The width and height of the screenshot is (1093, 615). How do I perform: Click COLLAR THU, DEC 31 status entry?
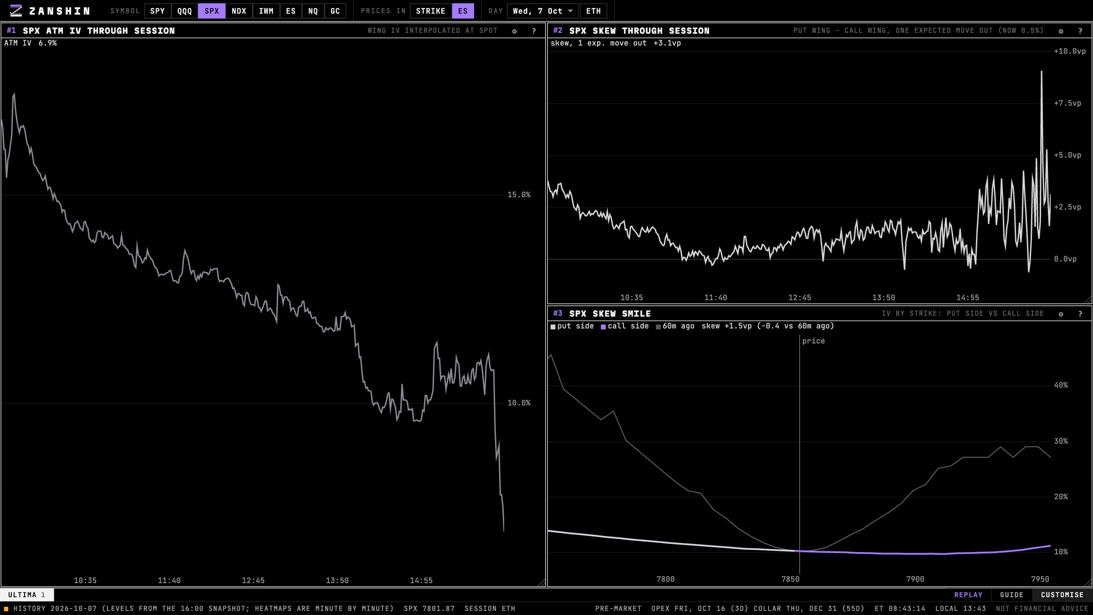(809, 609)
